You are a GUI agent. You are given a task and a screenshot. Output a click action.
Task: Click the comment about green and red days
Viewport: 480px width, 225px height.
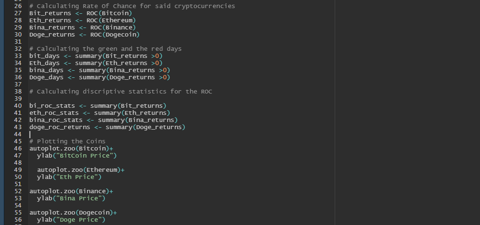click(105, 49)
